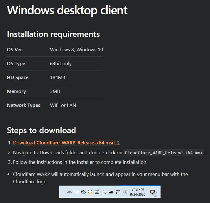Click the 'OS Type' row label
Screen dimensions: 210x203
(16, 64)
